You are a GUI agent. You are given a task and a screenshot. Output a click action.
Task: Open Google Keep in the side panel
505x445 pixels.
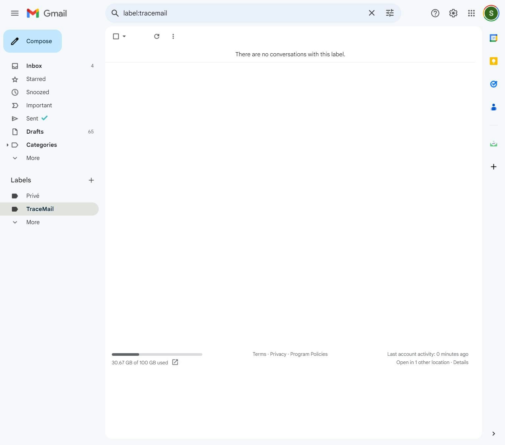[x=493, y=61]
